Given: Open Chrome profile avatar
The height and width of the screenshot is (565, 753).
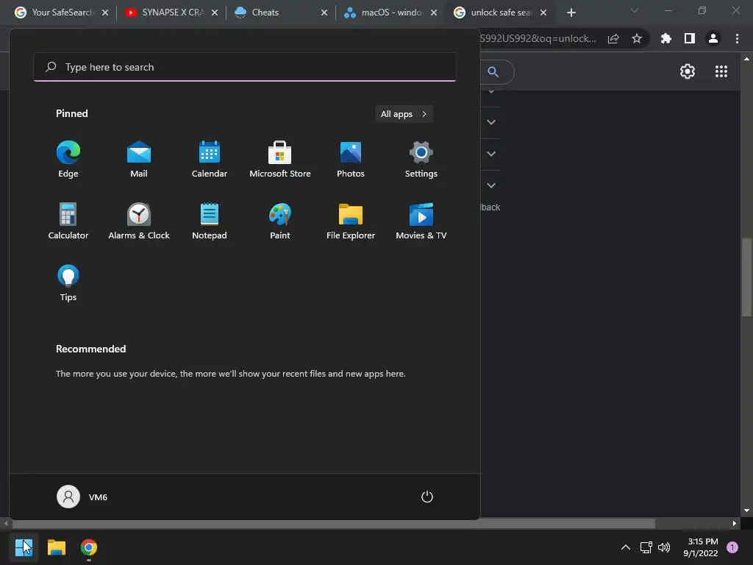Looking at the screenshot, I should coord(713,38).
